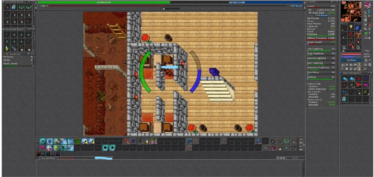Image resolution: width=374 pixels, height=177 pixels.
Task: Click the Stamina row in Skills
Action: click(320, 34)
